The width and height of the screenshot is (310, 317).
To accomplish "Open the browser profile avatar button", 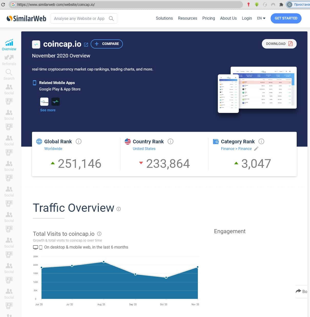I will (x=290, y=4).
